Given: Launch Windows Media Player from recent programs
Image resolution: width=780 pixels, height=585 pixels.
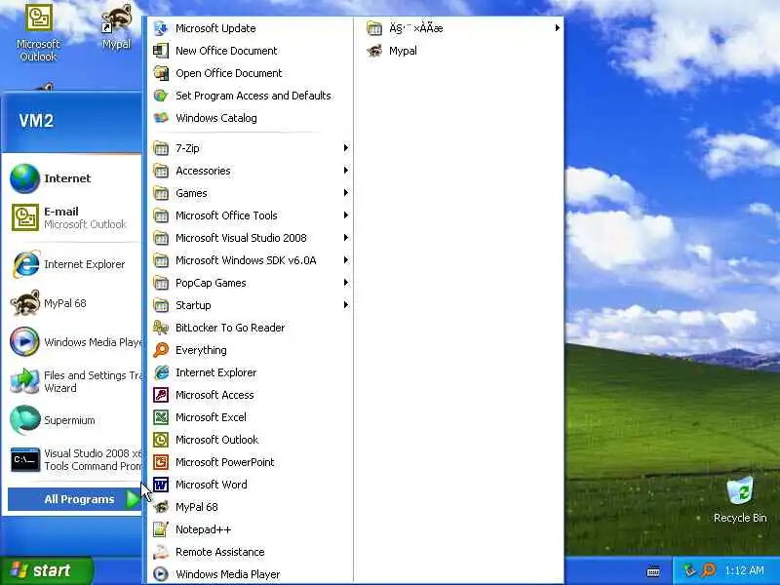Looking at the screenshot, I should pos(74,342).
